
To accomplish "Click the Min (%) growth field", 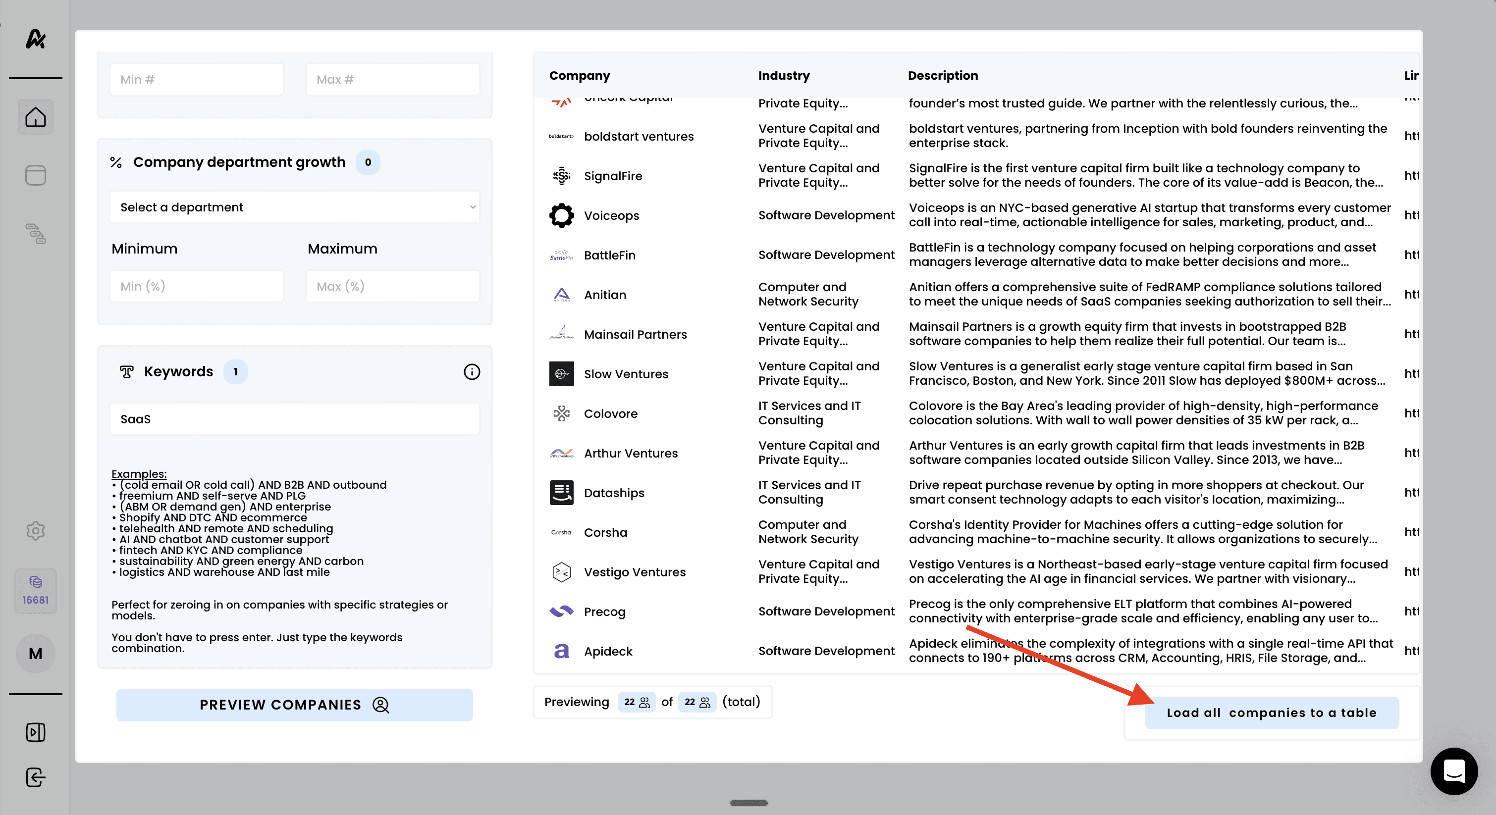I will [196, 286].
